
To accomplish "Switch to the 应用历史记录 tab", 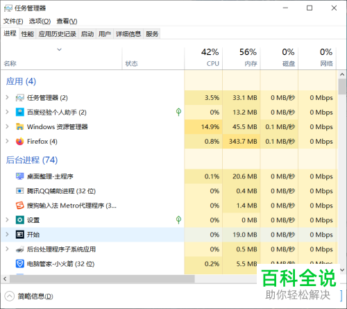I will click(x=58, y=34).
